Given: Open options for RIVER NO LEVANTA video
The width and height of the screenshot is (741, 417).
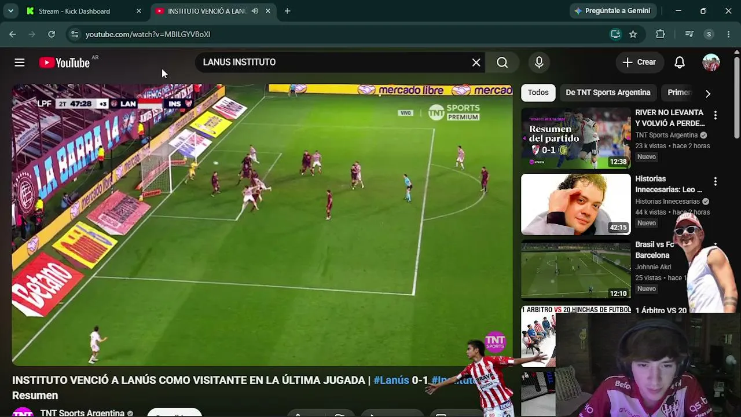Looking at the screenshot, I should click(x=716, y=115).
